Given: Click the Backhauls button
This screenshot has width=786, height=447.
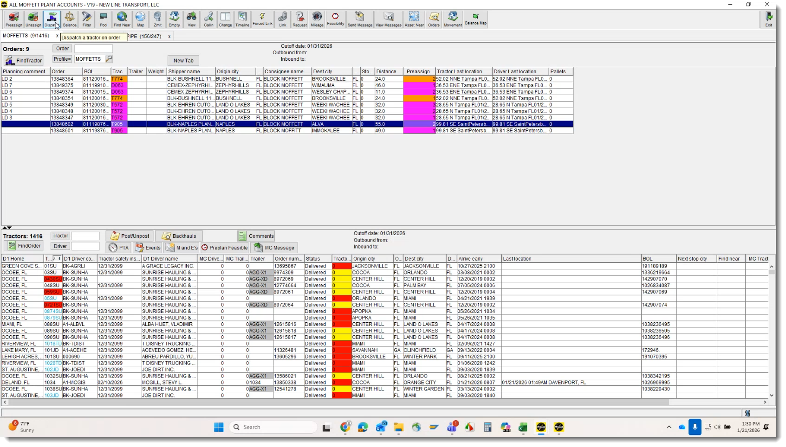Looking at the screenshot, I should click(x=179, y=236).
